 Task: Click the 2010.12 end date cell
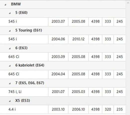[x=78, y=39]
